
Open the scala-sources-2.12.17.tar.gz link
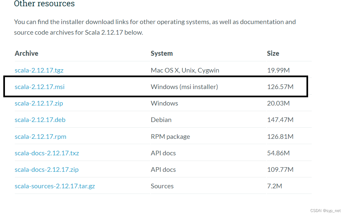[55, 186]
